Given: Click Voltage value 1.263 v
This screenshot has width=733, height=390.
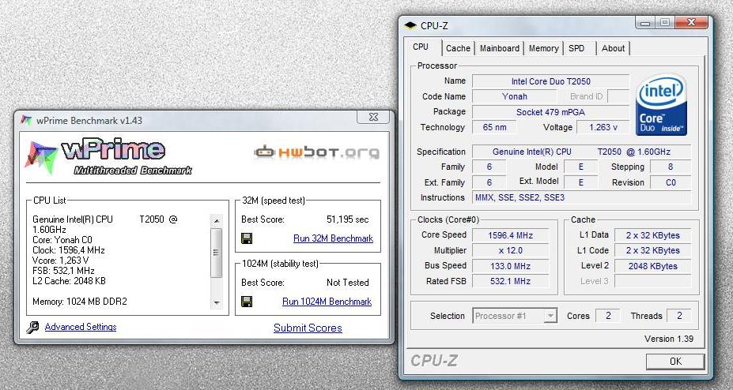Looking at the screenshot, I should (603, 127).
